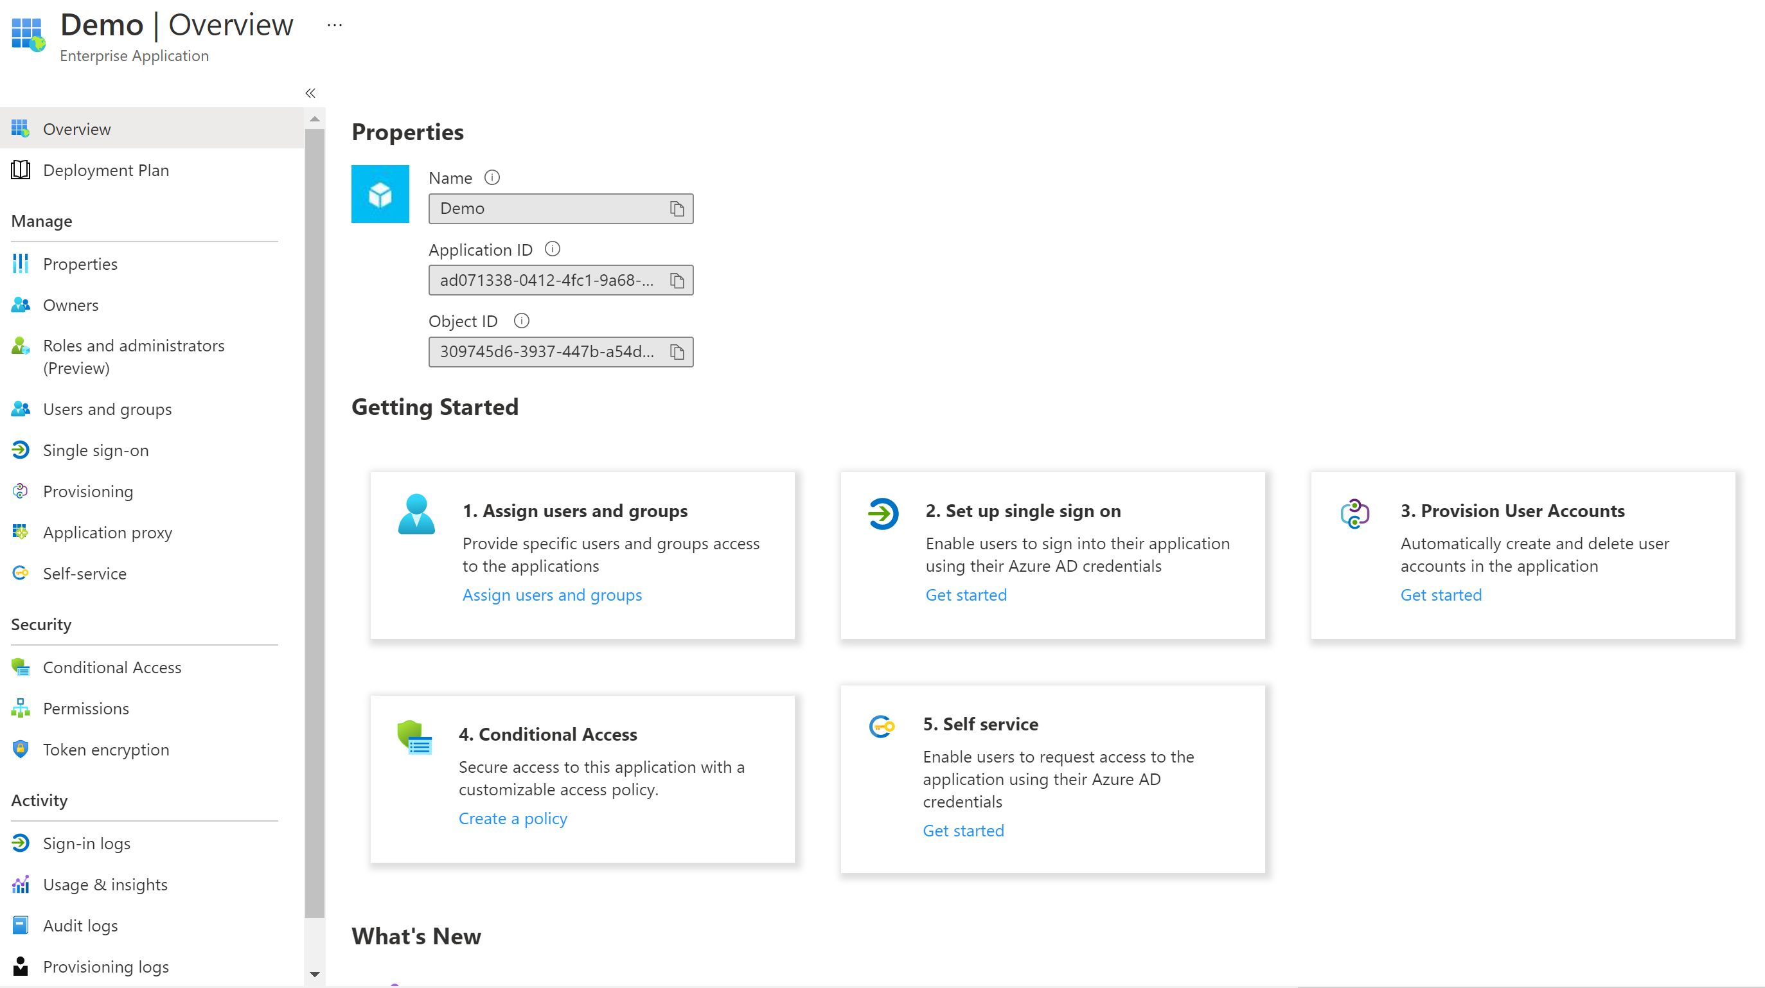Click Create a policy link
1765x988 pixels.
(x=513, y=818)
